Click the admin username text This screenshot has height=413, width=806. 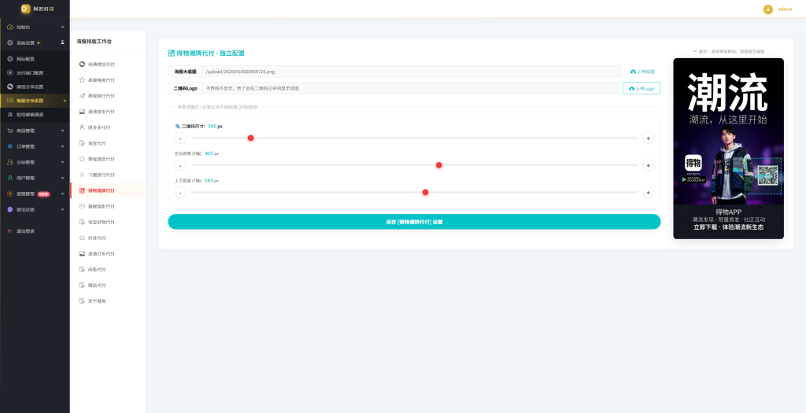785,9
